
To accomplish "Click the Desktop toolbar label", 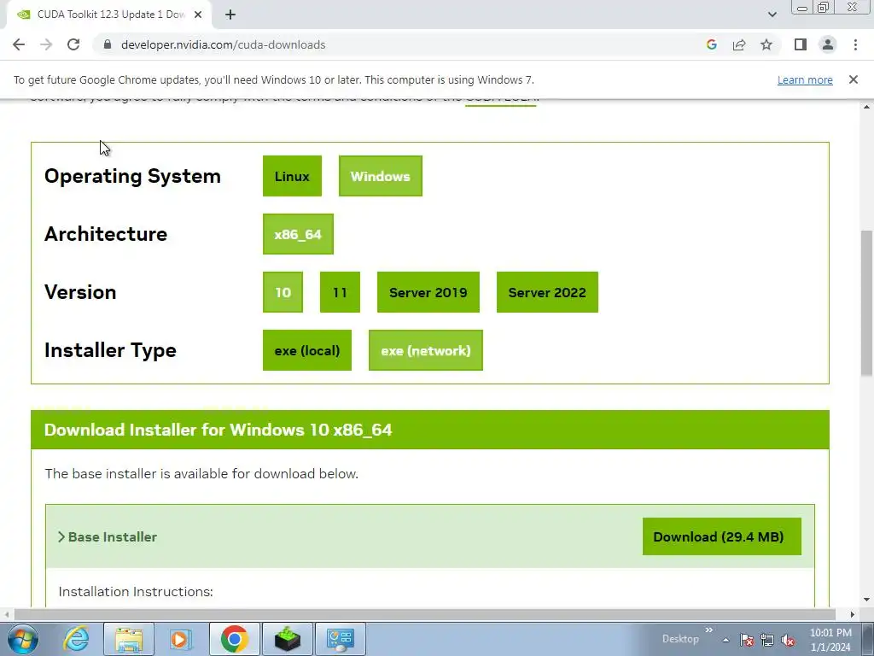I will [x=680, y=639].
